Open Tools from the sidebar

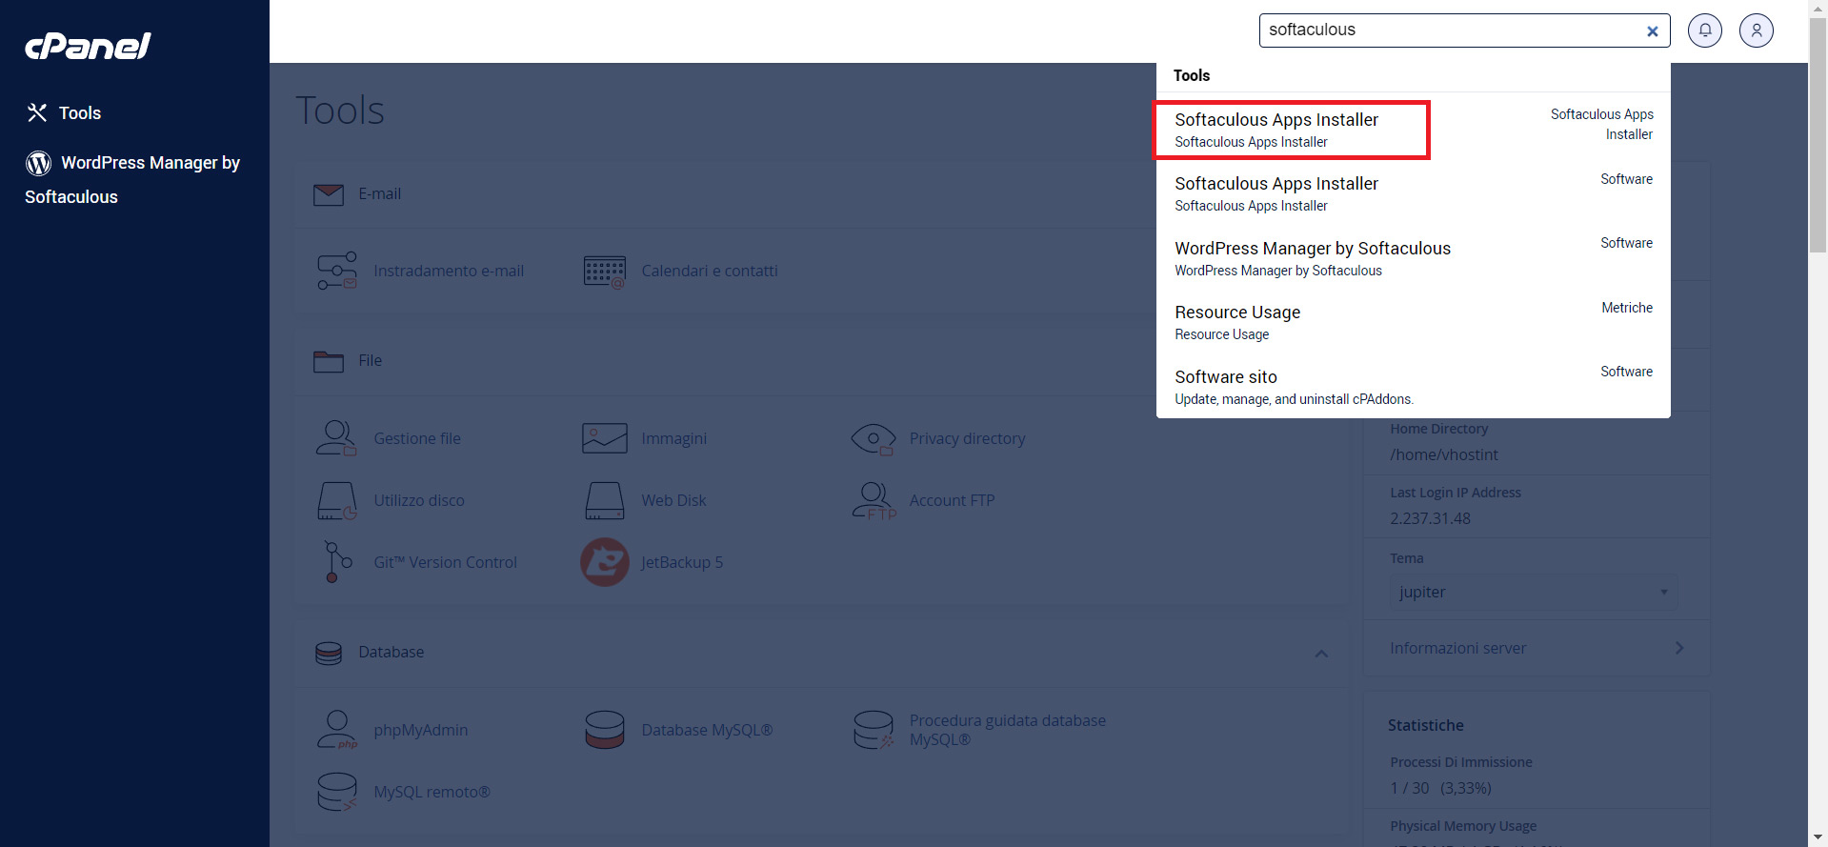64,113
